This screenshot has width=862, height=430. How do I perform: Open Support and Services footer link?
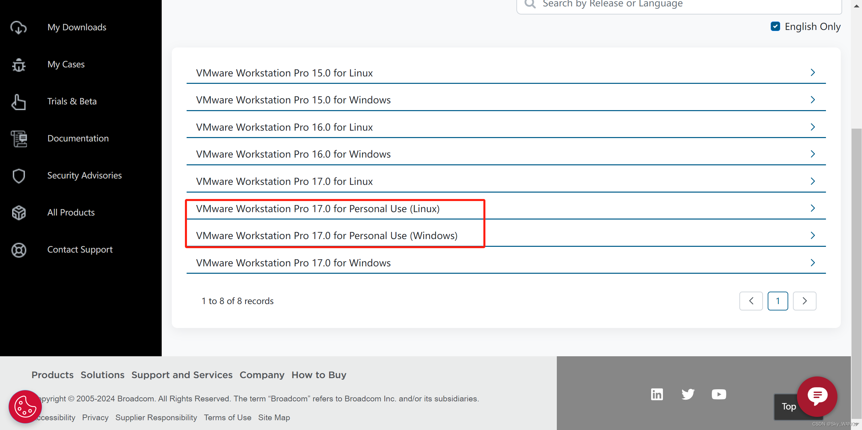pyautogui.click(x=182, y=375)
